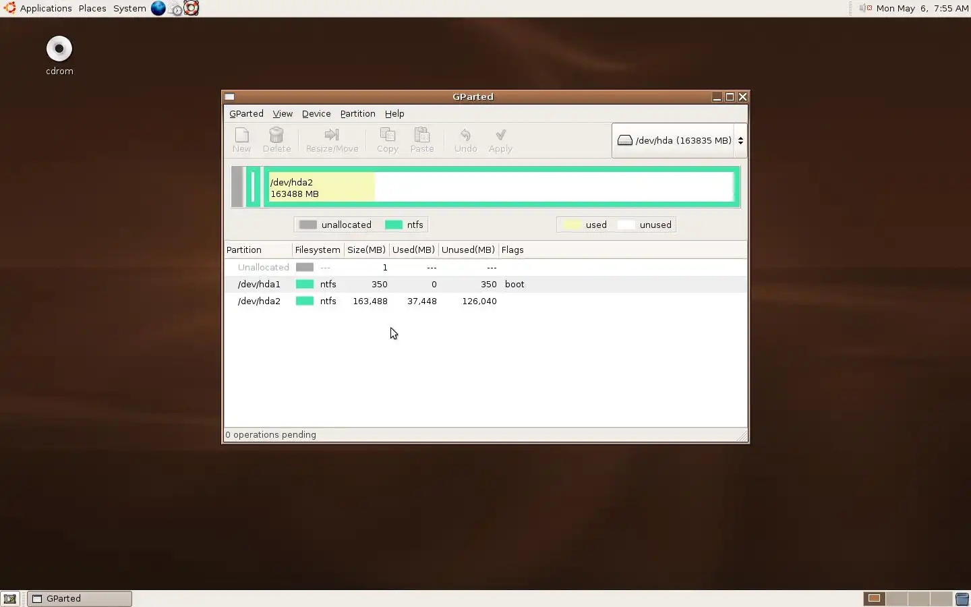Click the gray unallocated legend swatch
The image size is (971, 607).
point(307,225)
